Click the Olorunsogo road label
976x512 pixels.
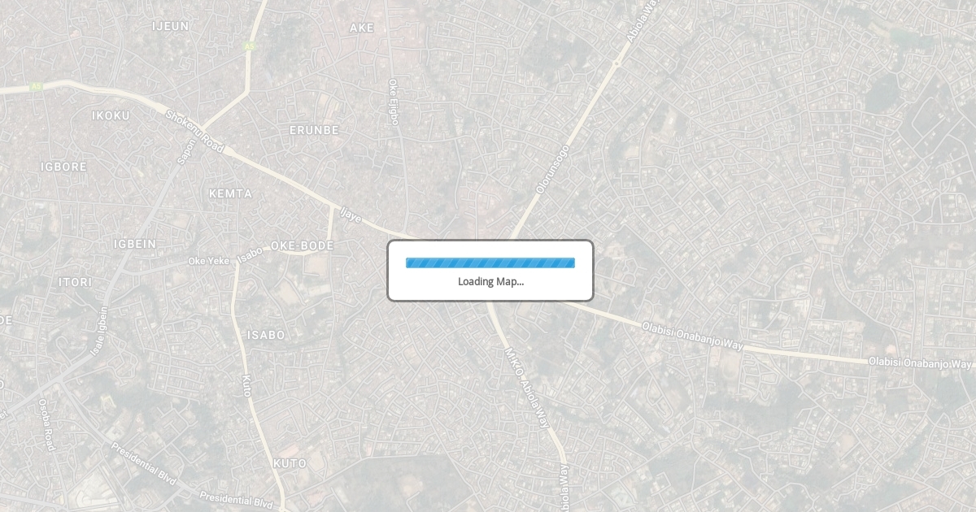(x=553, y=169)
